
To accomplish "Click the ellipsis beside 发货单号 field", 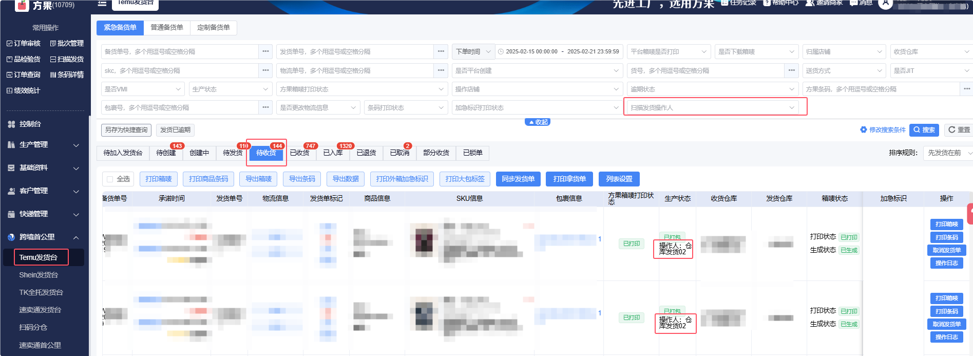I will [x=441, y=52].
